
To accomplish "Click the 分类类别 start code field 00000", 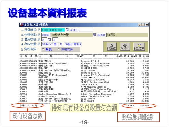I will tap(46, 35).
